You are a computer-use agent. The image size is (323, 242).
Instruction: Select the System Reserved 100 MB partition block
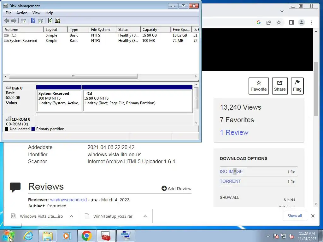pos(59,99)
